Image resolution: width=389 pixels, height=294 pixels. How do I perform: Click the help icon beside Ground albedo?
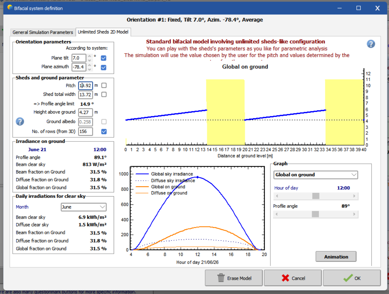pyautogui.click(x=20, y=121)
